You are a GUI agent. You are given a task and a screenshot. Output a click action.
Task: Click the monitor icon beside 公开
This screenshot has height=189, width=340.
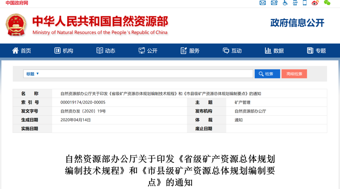142,50
